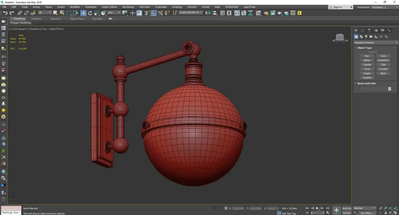Select the Cameras category icon

point(371,37)
